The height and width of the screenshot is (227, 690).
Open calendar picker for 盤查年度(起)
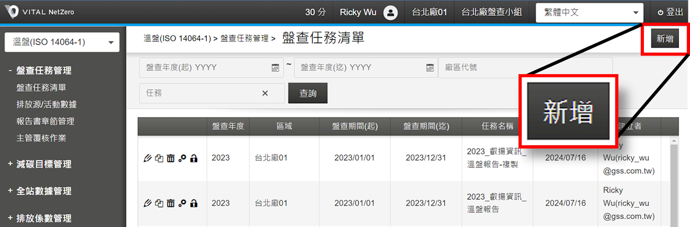[275, 68]
